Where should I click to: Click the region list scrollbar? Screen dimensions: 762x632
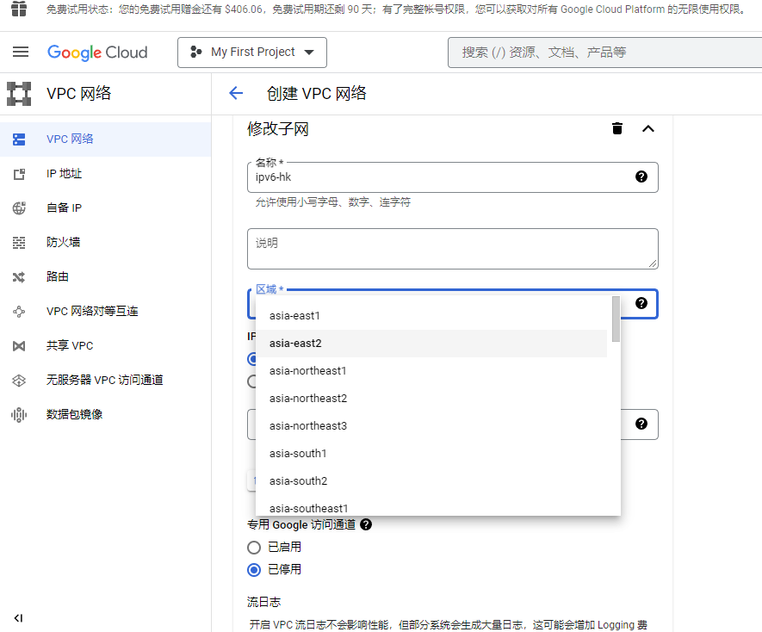click(616, 319)
